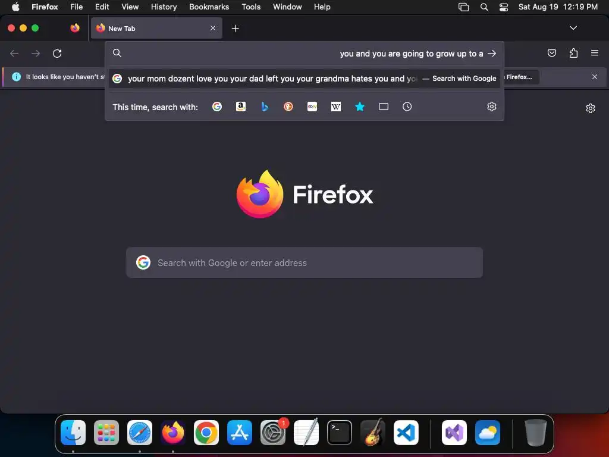Open search settings gear in dropdown
609x457 pixels.
coord(492,107)
